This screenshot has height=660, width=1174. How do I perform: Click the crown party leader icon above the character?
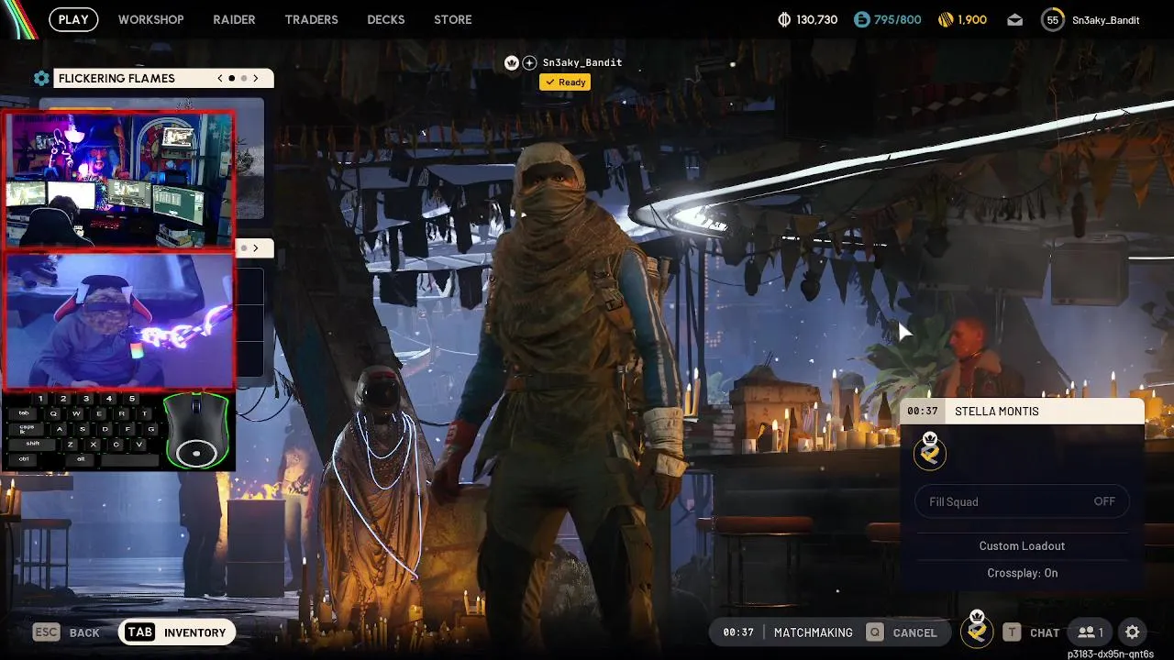512,62
